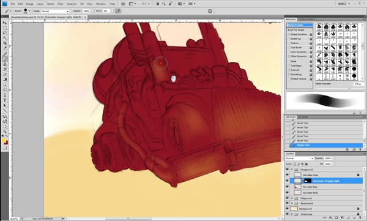Hide the Harvester Lines layer
Viewport: 367px width, 221px height.
[x=287, y=175]
